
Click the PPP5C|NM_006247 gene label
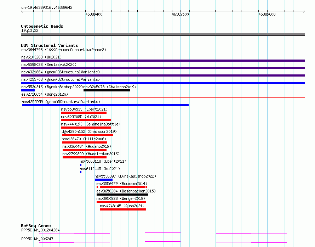click(37, 239)
